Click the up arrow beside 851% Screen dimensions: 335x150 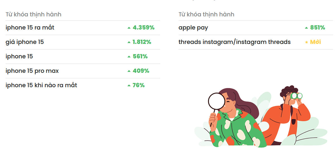coord(307,28)
